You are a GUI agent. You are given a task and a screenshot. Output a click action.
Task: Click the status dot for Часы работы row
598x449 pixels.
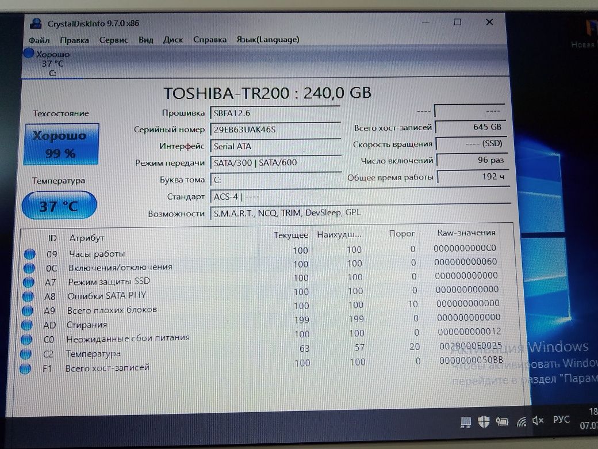tap(29, 254)
